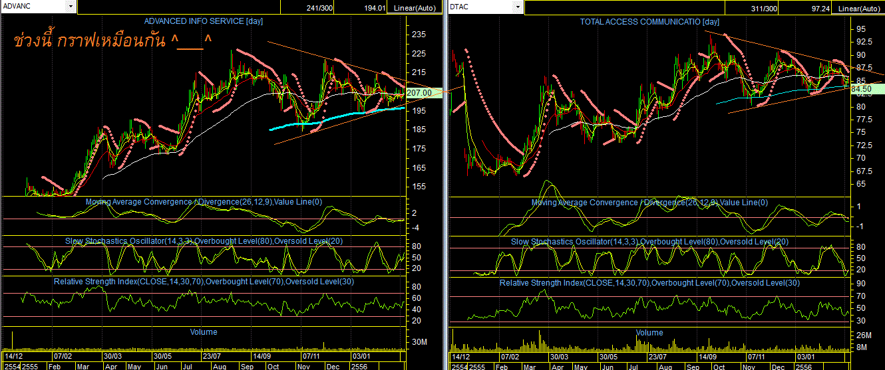Select DTAC Slow Stochastics Oscillator label
885x370 pixels.
point(649,242)
